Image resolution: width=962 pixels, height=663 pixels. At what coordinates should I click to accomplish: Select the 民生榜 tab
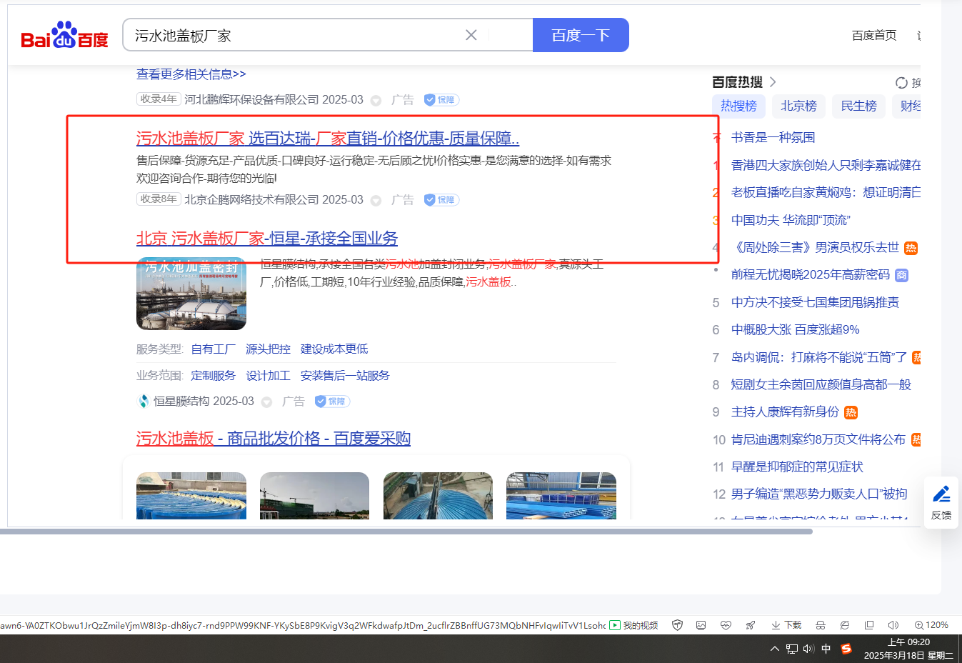(x=858, y=106)
